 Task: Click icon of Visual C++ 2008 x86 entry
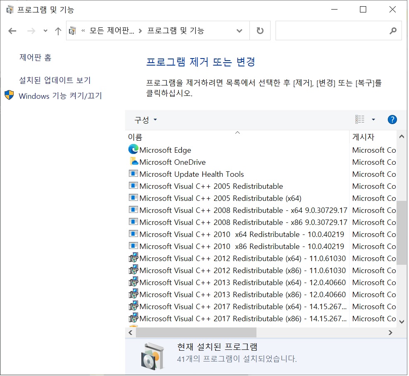[133, 222]
